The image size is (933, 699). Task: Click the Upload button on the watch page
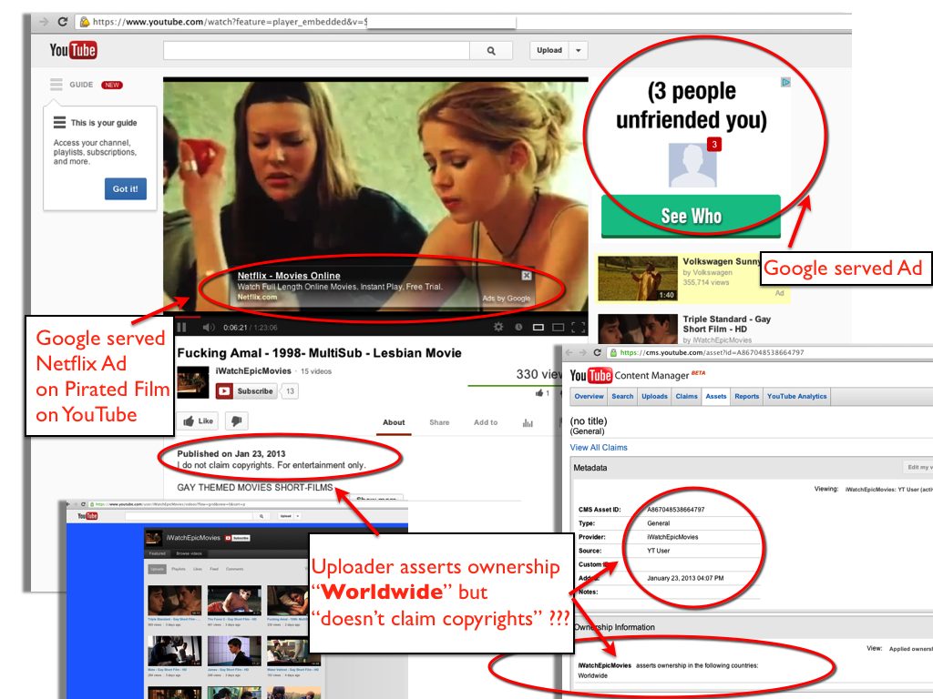pos(549,51)
